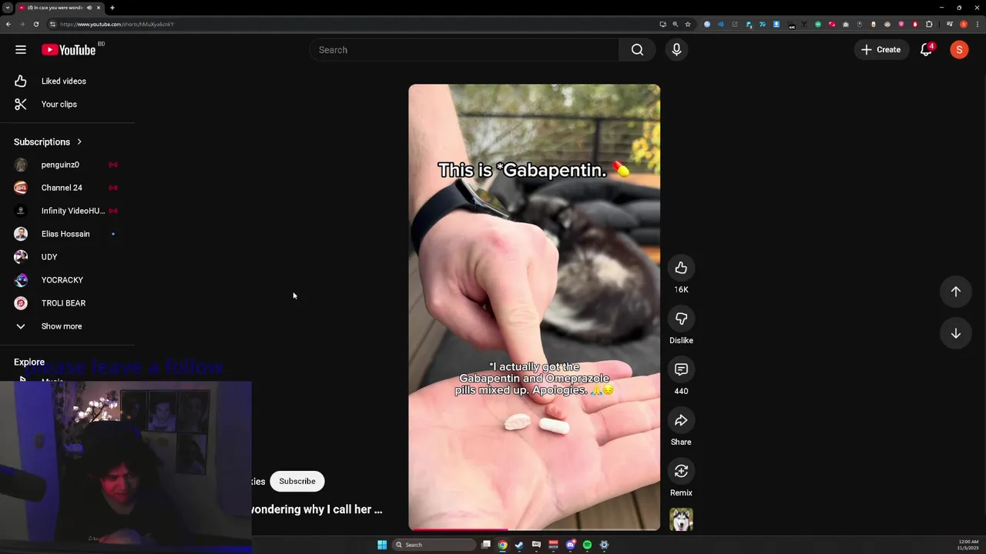Open the Elias Hossain subscription
The height and width of the screenshot is (554, 986).
click(67, 234)
